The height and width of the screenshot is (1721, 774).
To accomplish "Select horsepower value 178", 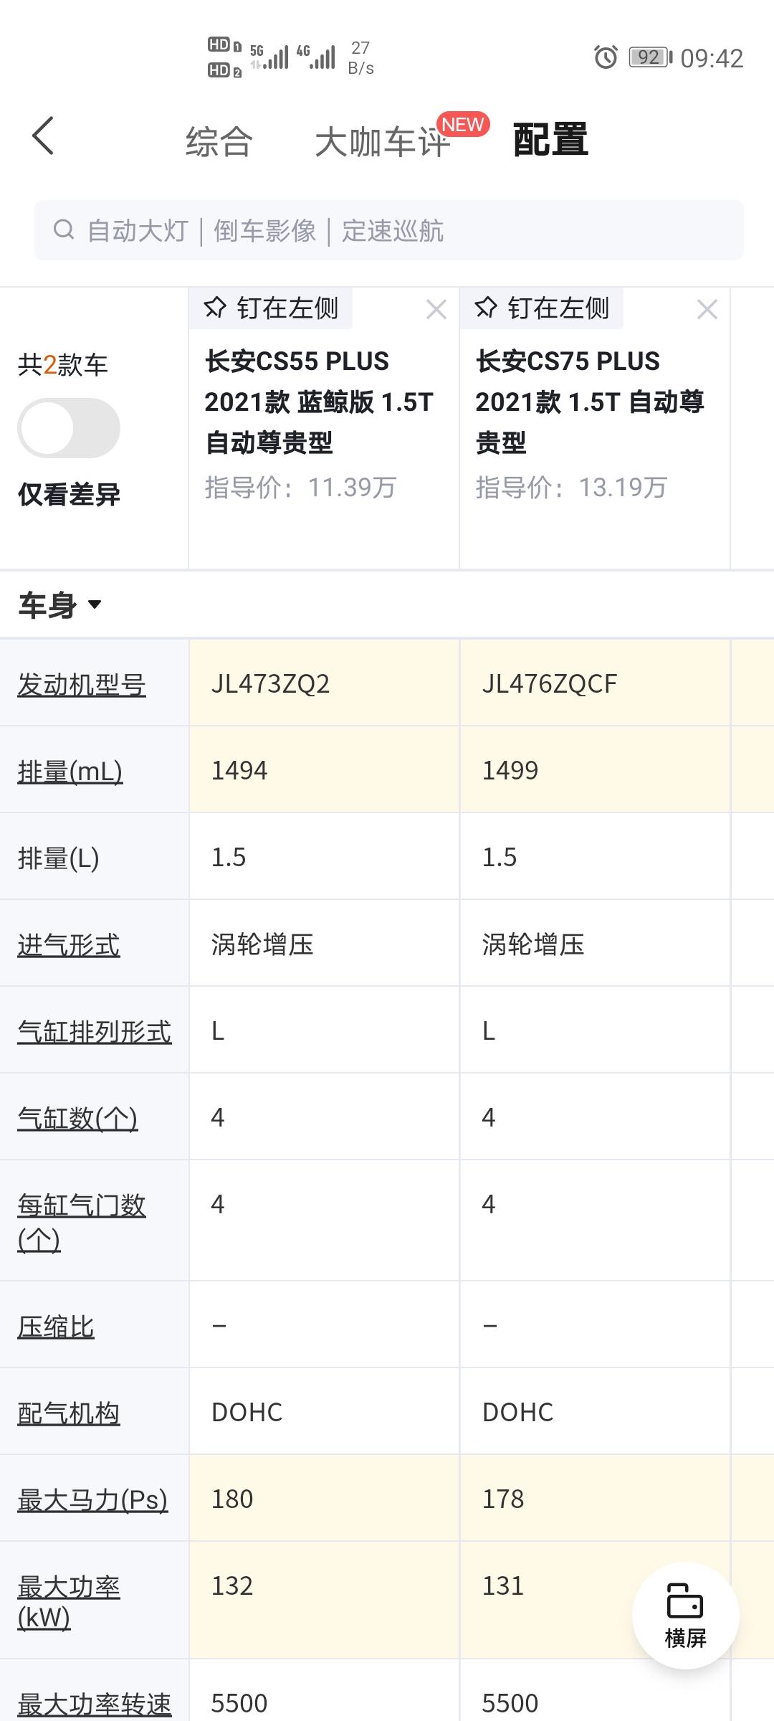I will pos(503,1499).
